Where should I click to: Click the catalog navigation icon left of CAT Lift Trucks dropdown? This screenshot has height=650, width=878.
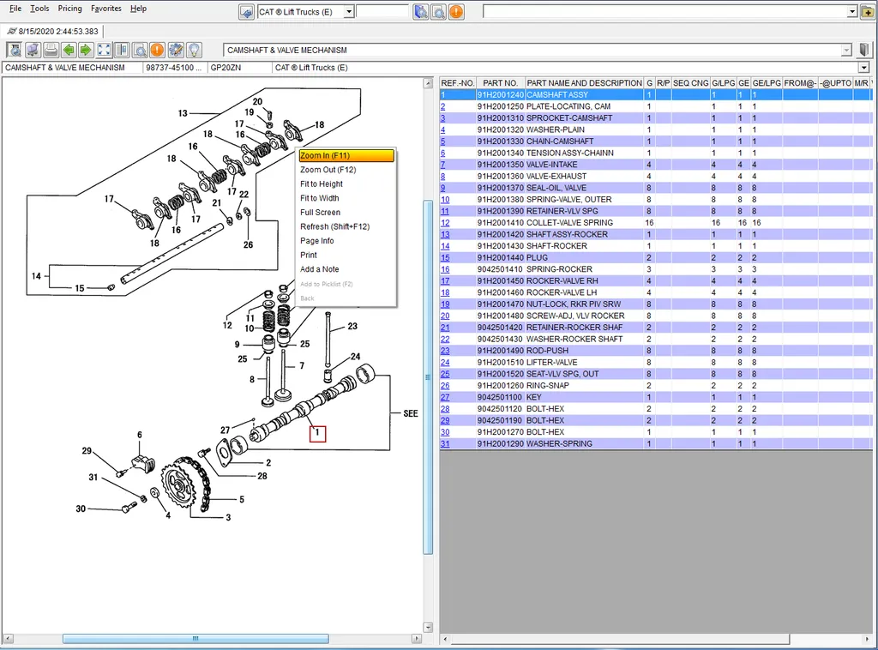tap(246, 12)
